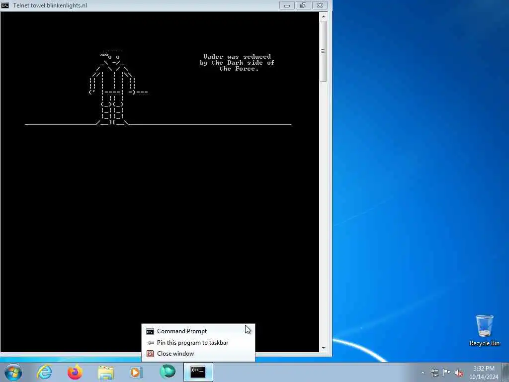The image size is (509, 382).
Task: Launch Firefox from the taskbar
Action: click(75, 372)
